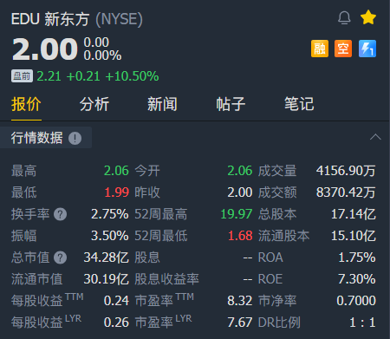Click the blue lightning quote-level icon
This screenshot has height=339, width=390.
tap(367, 49)
